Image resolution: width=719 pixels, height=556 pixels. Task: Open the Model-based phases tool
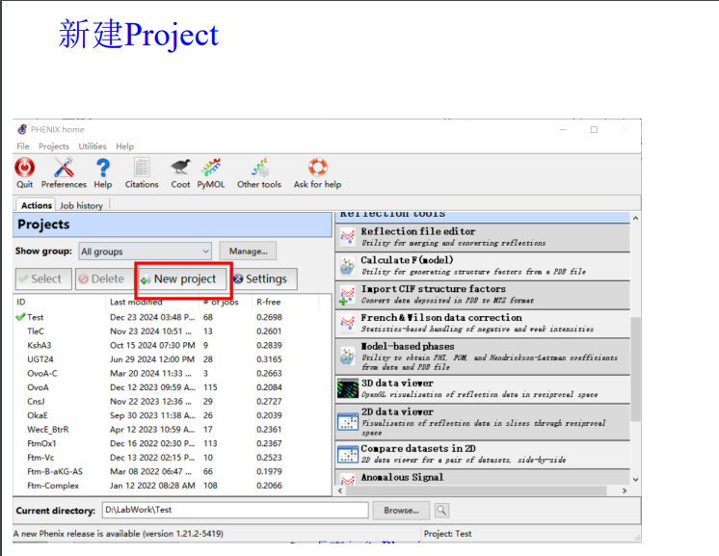coord(483,357)
